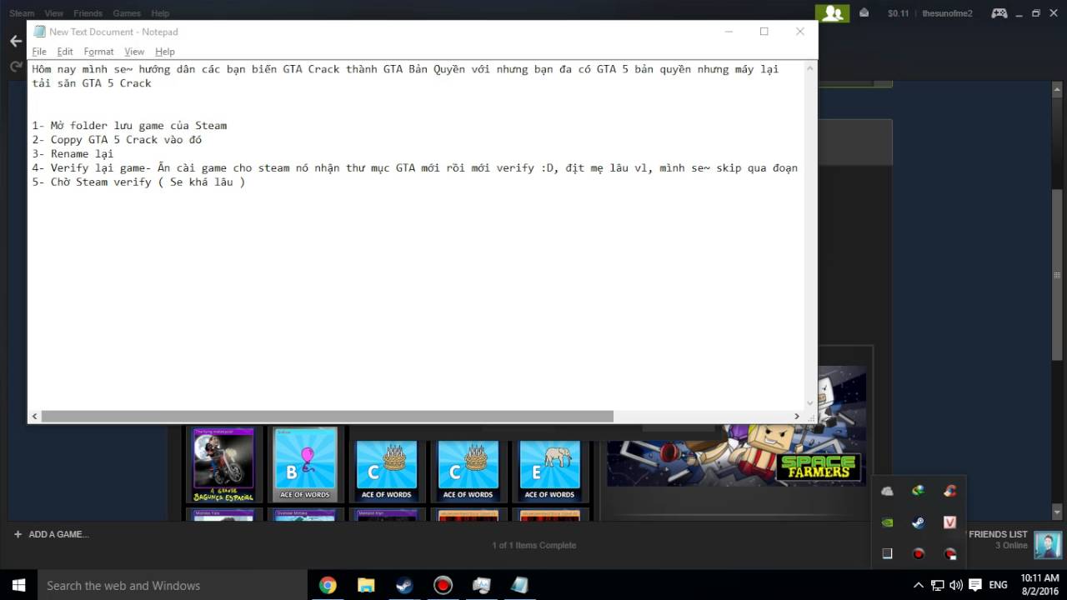Screen dimensions: 1067x600
Task: Click the red V tray icon
Action: [949, 522]
